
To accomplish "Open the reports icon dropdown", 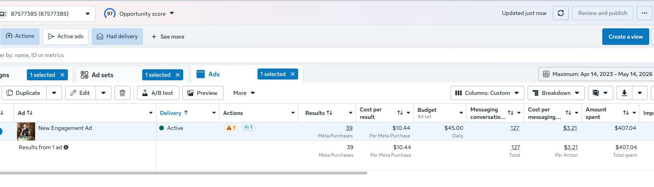I will click(x=600, y=93).
